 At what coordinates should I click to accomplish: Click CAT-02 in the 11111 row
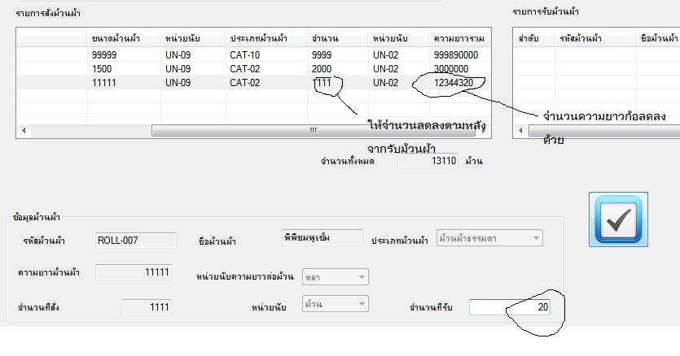(245, 83)
